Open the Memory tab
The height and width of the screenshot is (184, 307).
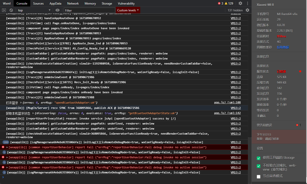pyautogui.click(x=90, y=4)
